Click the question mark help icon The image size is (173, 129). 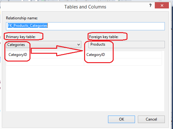[150, 5]
